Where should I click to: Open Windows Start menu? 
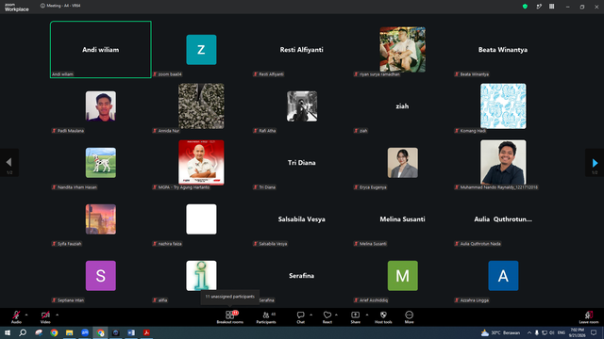pos(8,332)
